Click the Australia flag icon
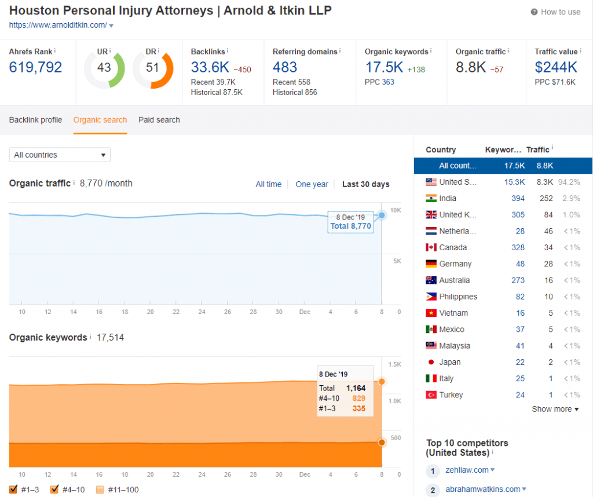This screenshot has width=593, height=497. pos(431,280)
